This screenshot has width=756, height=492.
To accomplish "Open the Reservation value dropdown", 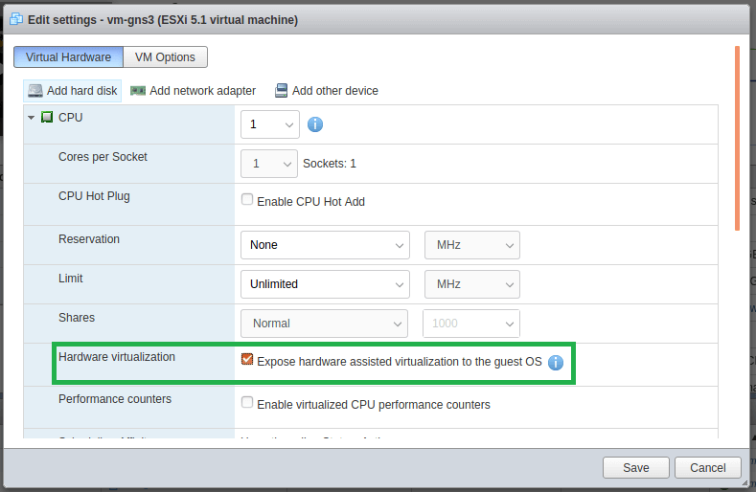I will pyautogui.click(x=325, y=245).
